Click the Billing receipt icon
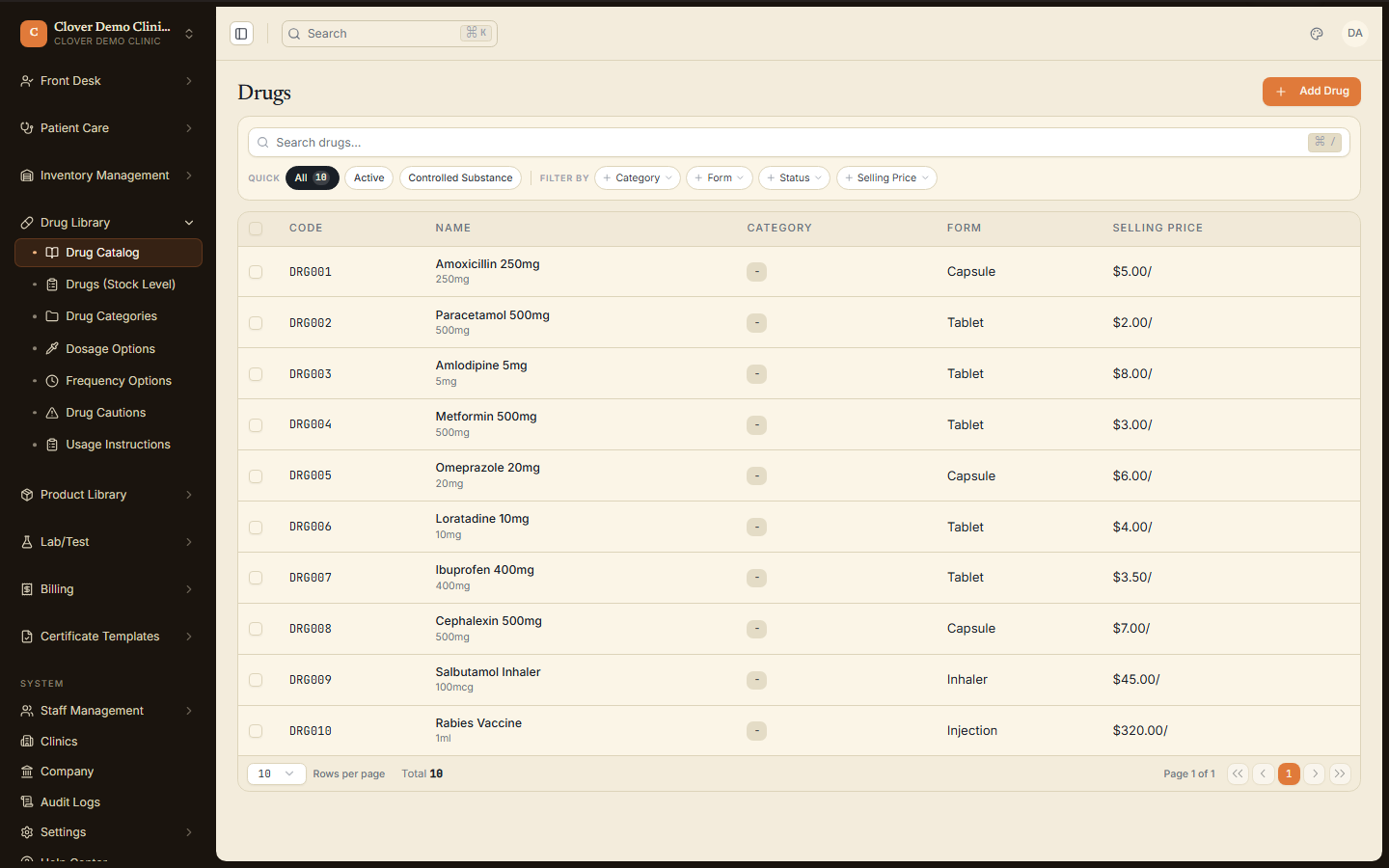Screen dimensions: 1389x868 pos(27,589)
